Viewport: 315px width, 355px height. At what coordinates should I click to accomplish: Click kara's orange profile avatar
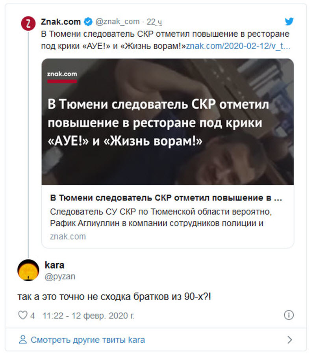click(28, 270)
